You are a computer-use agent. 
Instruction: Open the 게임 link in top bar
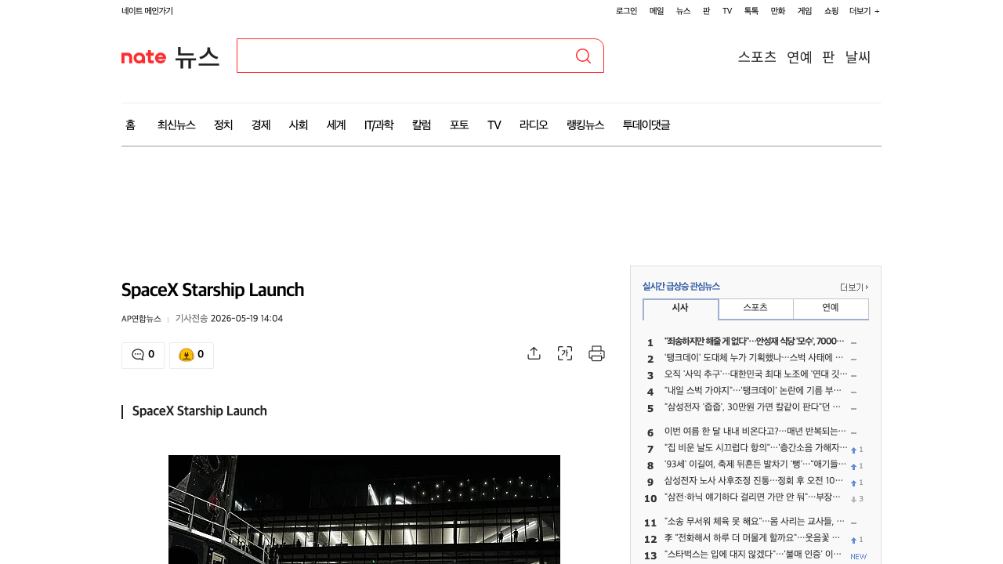[x=805, y=11]
